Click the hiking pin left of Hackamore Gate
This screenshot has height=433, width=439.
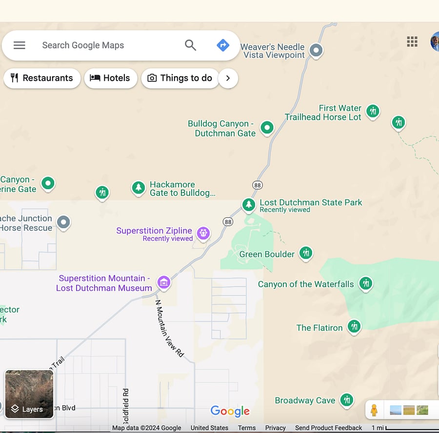pyautogui.click(x=102, y=193)
